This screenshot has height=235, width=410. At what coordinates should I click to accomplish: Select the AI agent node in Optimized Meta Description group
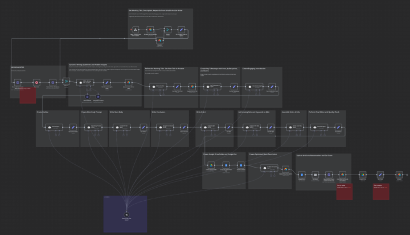coord(269,168)
